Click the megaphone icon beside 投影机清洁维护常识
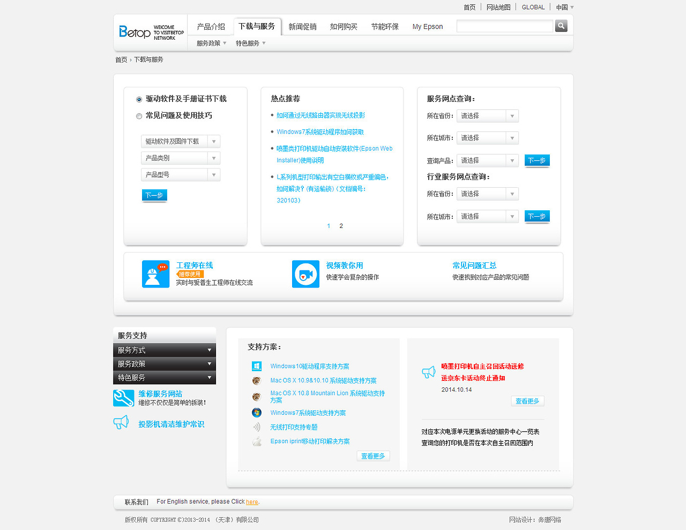The image size is (686, 530). 121,422
